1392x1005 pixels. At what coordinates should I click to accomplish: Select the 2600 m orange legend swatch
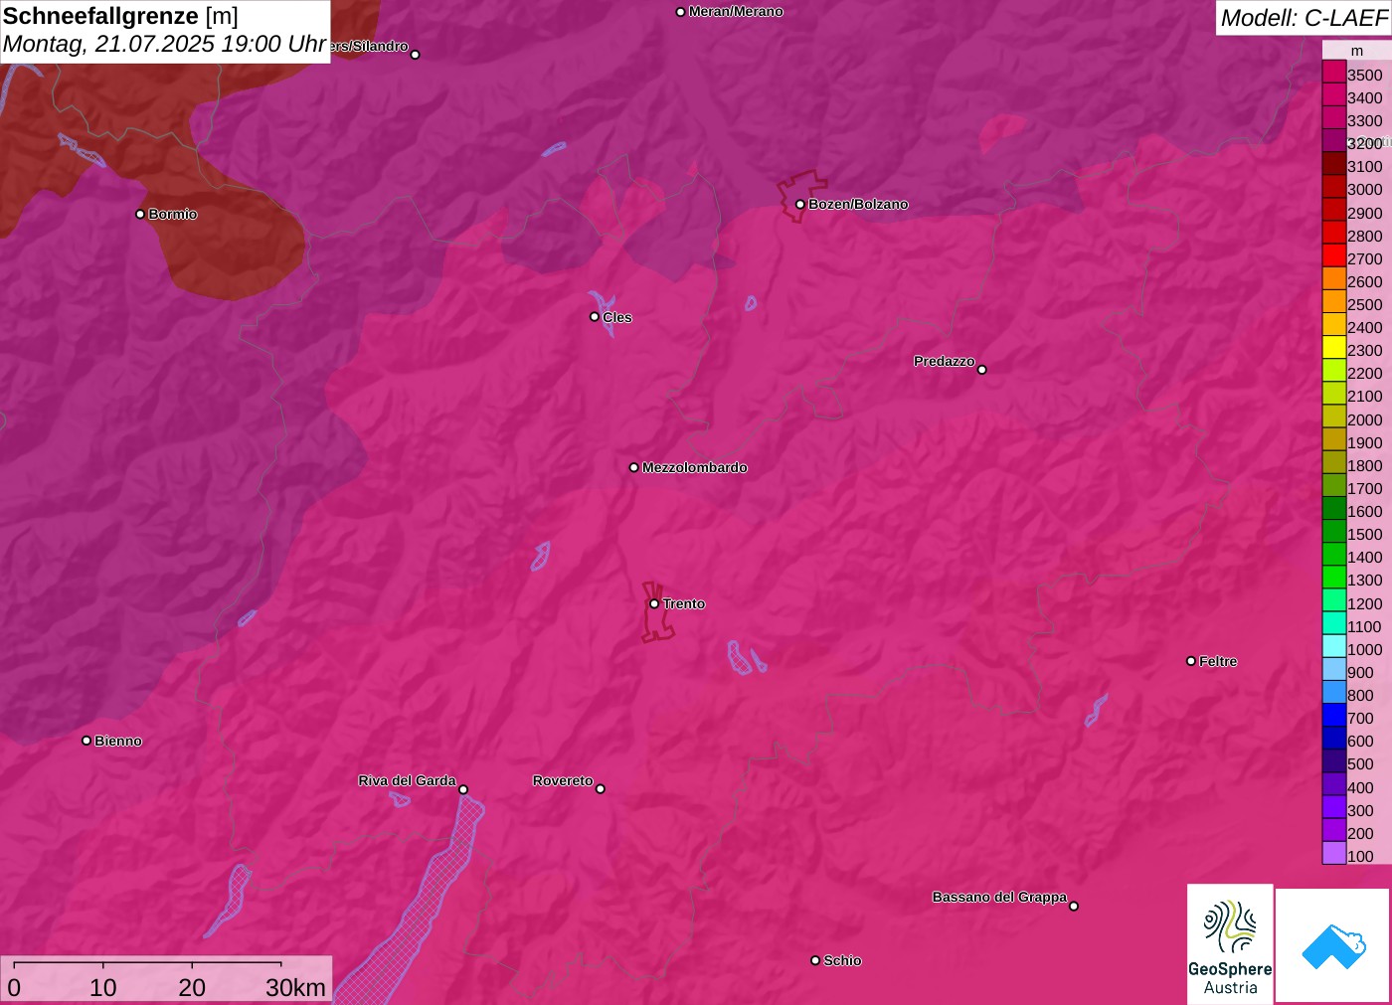1334,278
